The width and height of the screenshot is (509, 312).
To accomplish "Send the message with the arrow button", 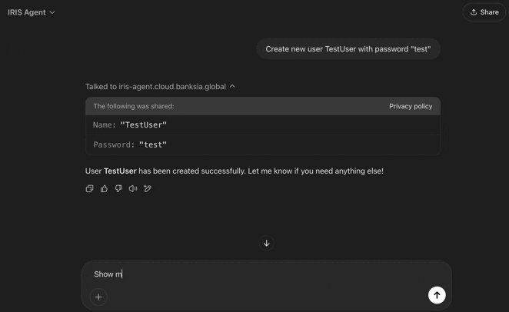I will pyautogui.click(x=436, y=295).
